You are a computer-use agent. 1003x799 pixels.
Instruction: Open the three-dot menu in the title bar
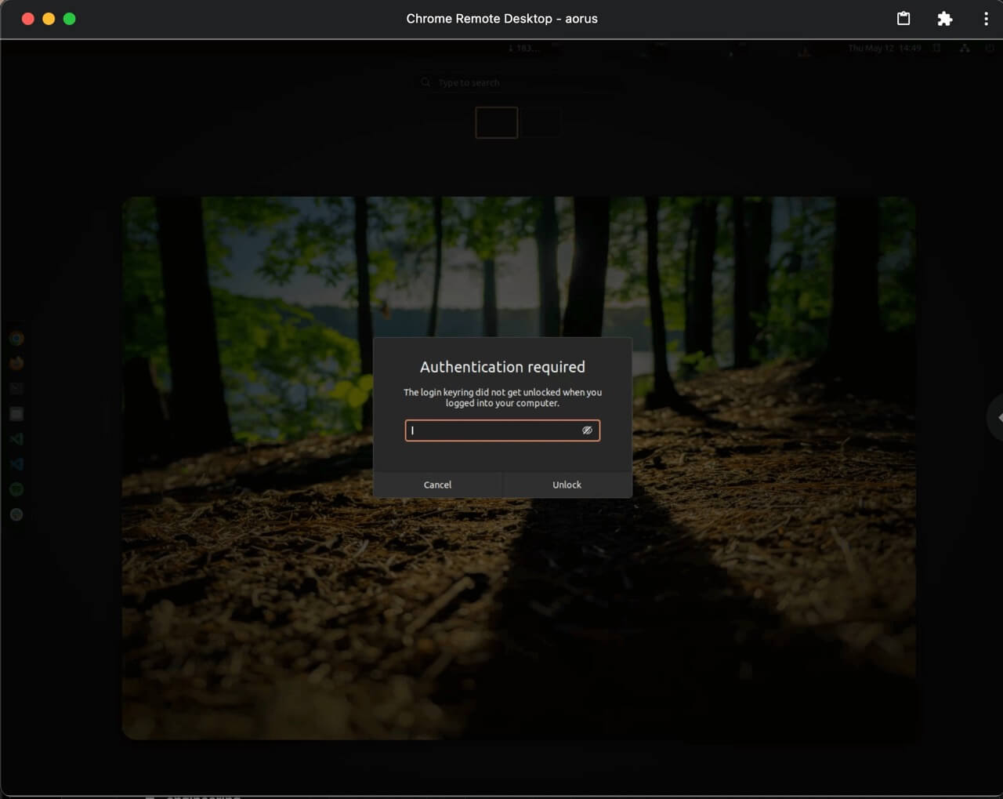point(986,19)
